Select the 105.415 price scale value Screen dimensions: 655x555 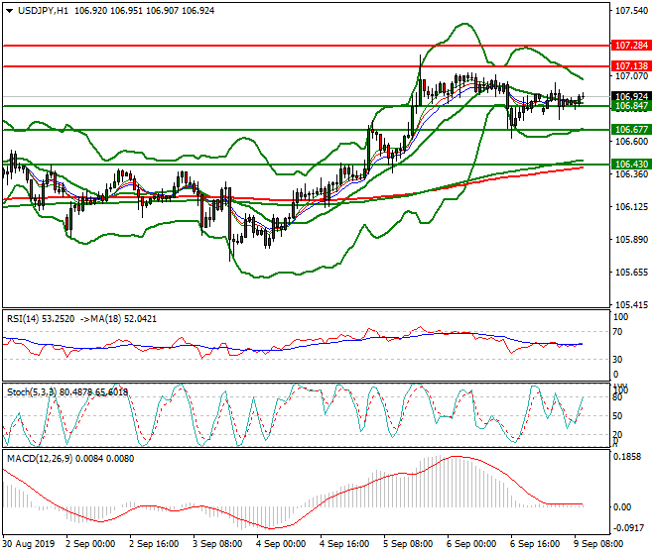click(631, 305)
